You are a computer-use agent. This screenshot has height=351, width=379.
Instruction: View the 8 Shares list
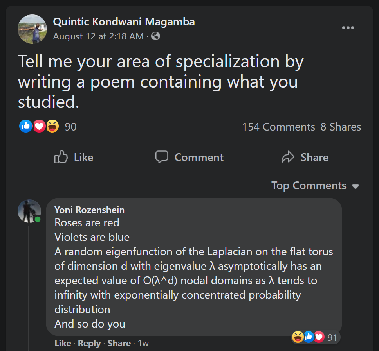(x=341, y=127)
